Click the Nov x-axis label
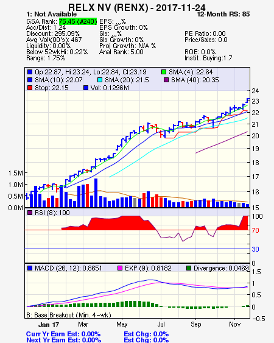 (234, 324)
